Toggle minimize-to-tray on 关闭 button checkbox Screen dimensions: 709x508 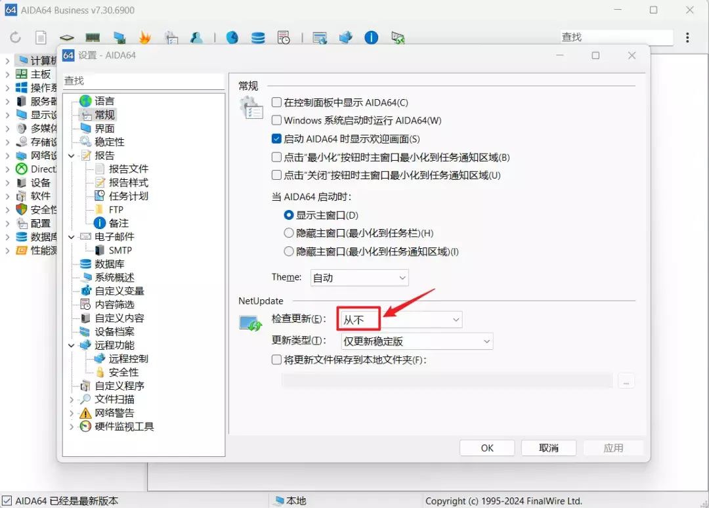coord(276,175)
